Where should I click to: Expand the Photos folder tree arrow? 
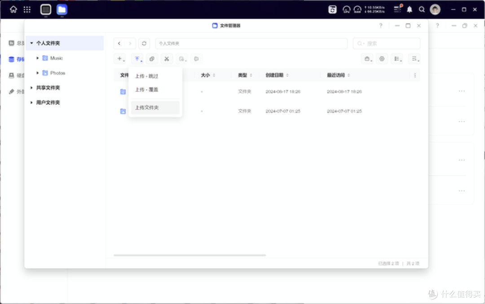click(x=37, y=73)
